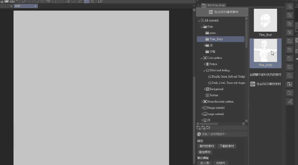The height and width of the screenshot is (165, 298).
Task: Focus the 請輸入檢索關鍵字 search field
Action: [x=222, y=134]
